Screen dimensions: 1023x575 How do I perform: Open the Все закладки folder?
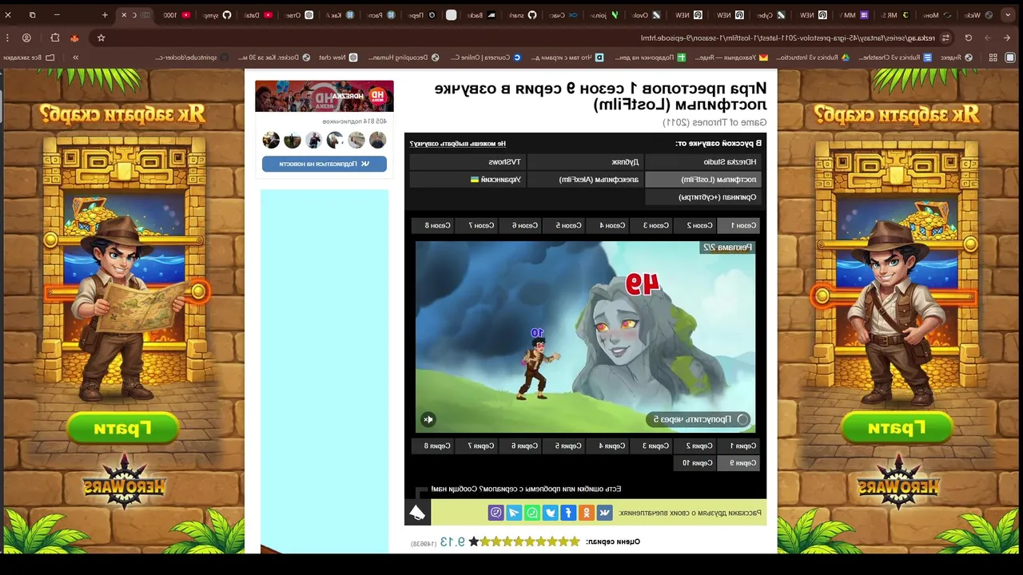29,57
